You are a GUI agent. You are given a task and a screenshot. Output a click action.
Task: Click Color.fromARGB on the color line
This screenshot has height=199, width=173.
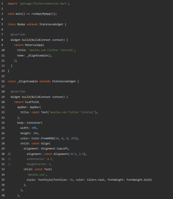coord(43,138)
